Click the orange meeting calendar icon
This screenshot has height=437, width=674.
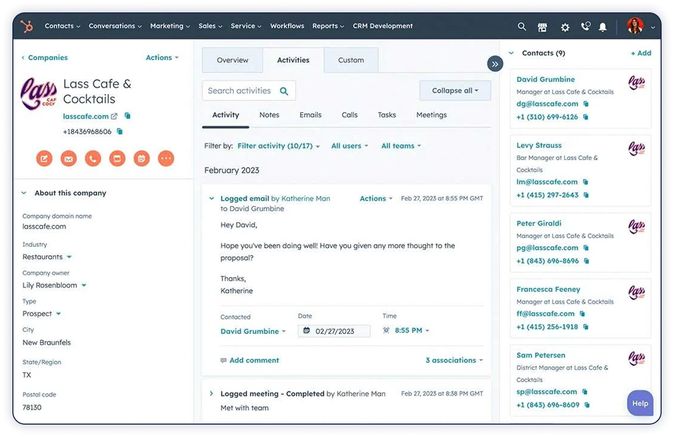[141, 159]
